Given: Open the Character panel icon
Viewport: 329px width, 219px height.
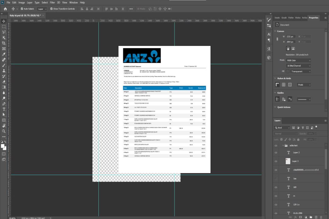Looking at the screenshot, I should 269,34.
